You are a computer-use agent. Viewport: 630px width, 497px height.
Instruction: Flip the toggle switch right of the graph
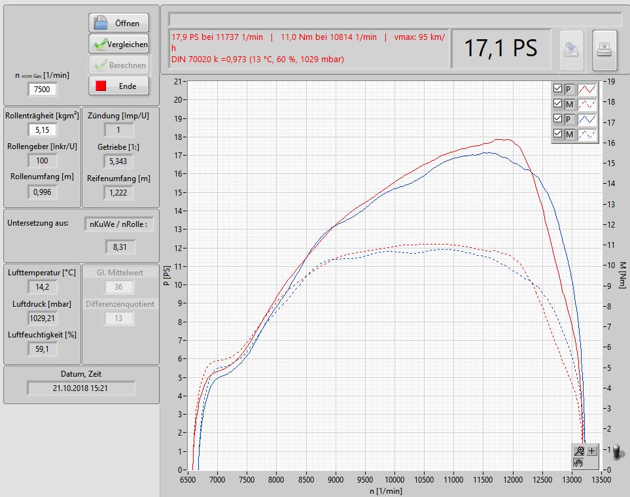615,453
